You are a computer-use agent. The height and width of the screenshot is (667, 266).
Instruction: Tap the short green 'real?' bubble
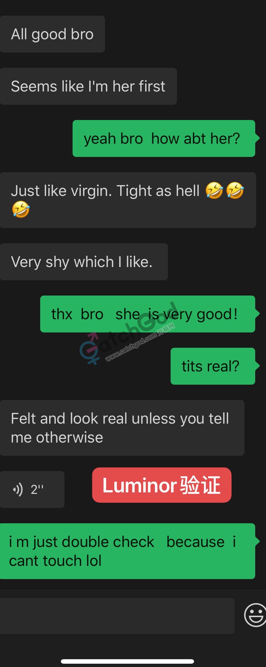(213, 366)
